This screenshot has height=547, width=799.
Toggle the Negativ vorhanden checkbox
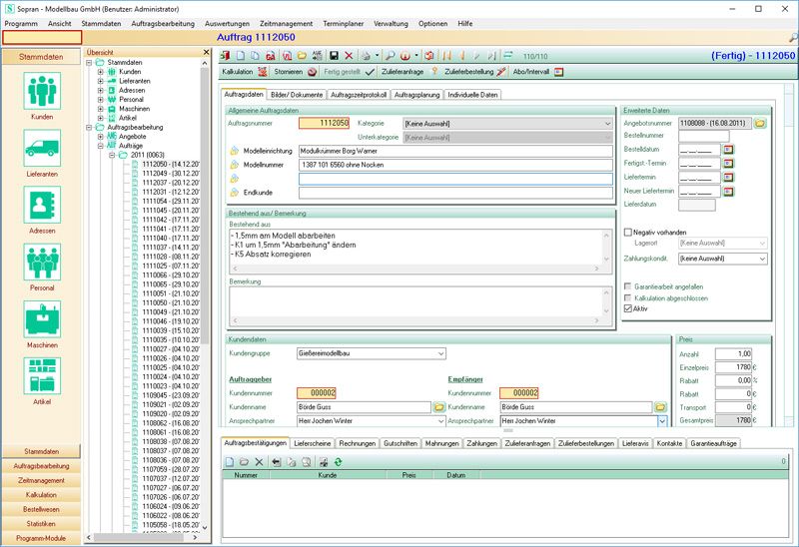point(628,232)
